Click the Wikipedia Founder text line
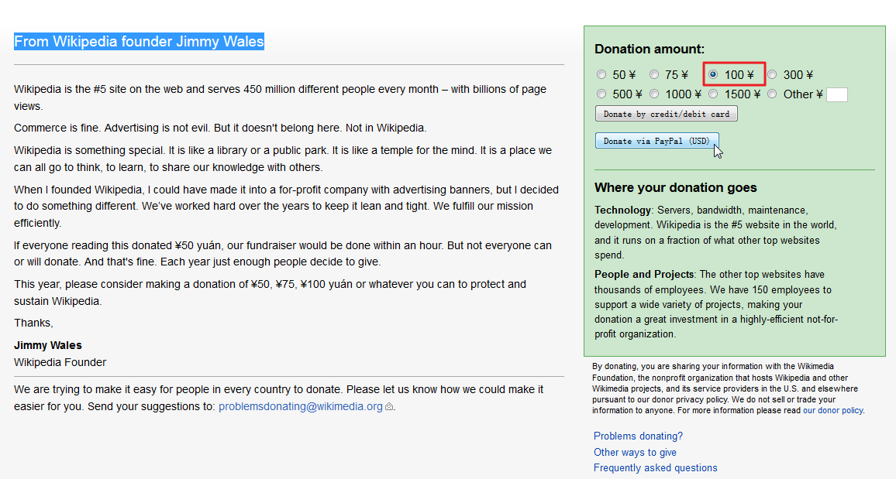The height and width of the screenshot is (479, 896). pos(60,363)
